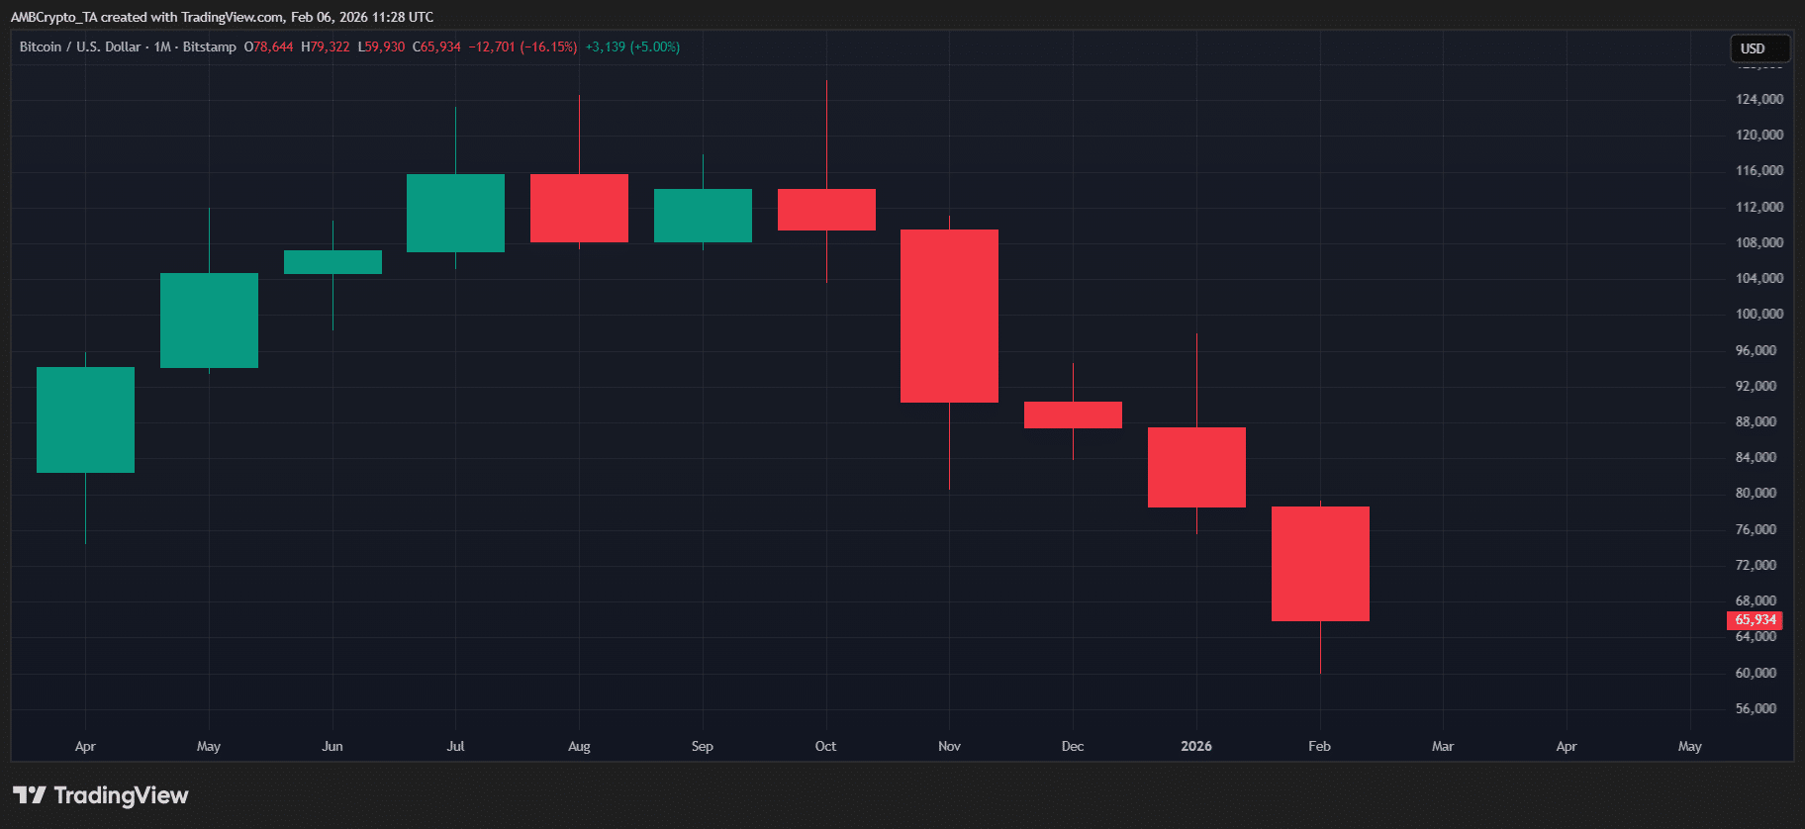The height and width of the screenshot is (829, 1805).
Task: Click the open value O78,644
Action: point(269,46)
